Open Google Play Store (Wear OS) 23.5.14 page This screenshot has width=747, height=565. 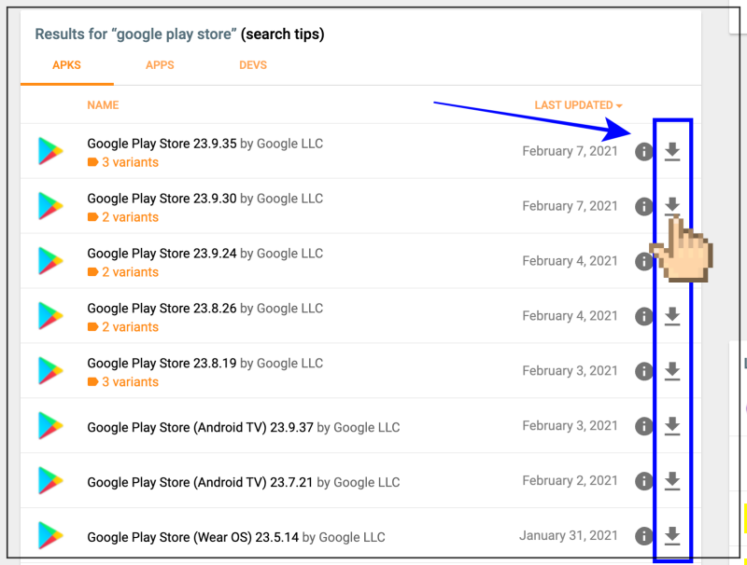[193, 537]
